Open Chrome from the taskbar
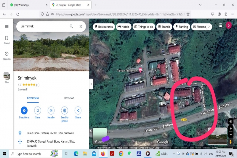Viewport: 237px width, 158px height. coord(121,154)
